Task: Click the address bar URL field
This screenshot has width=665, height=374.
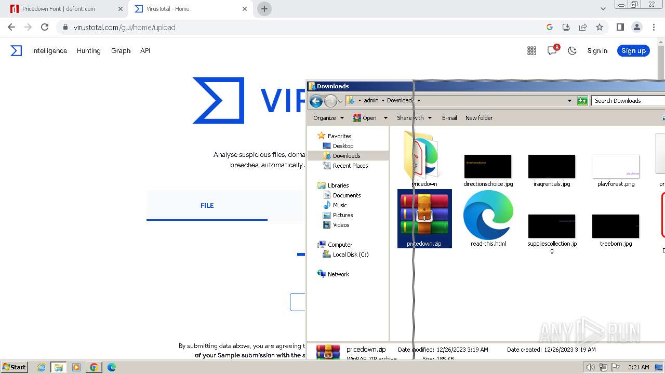Action: click(301, 27)
